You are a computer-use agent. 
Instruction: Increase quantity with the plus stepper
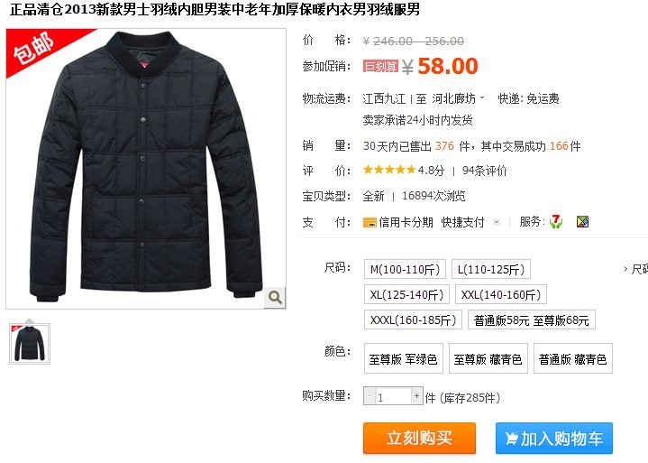tap(416, 396)
